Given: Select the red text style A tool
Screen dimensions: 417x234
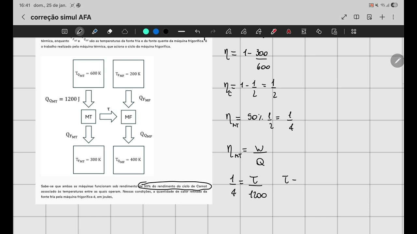Looking at the screenshot, I should tap(289, 32).
